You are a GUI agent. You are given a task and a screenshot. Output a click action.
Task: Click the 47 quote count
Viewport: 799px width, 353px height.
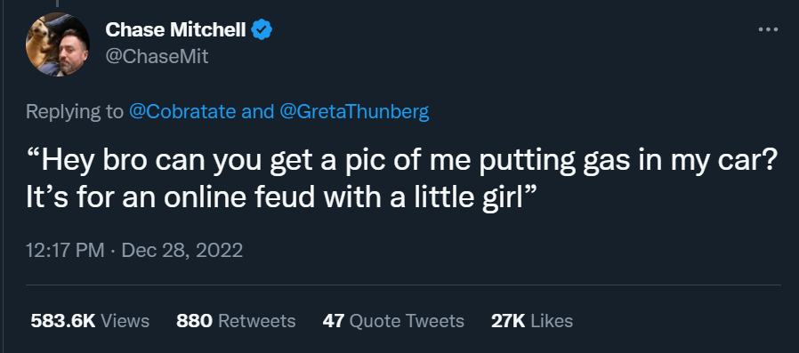(x=334, y=321)
